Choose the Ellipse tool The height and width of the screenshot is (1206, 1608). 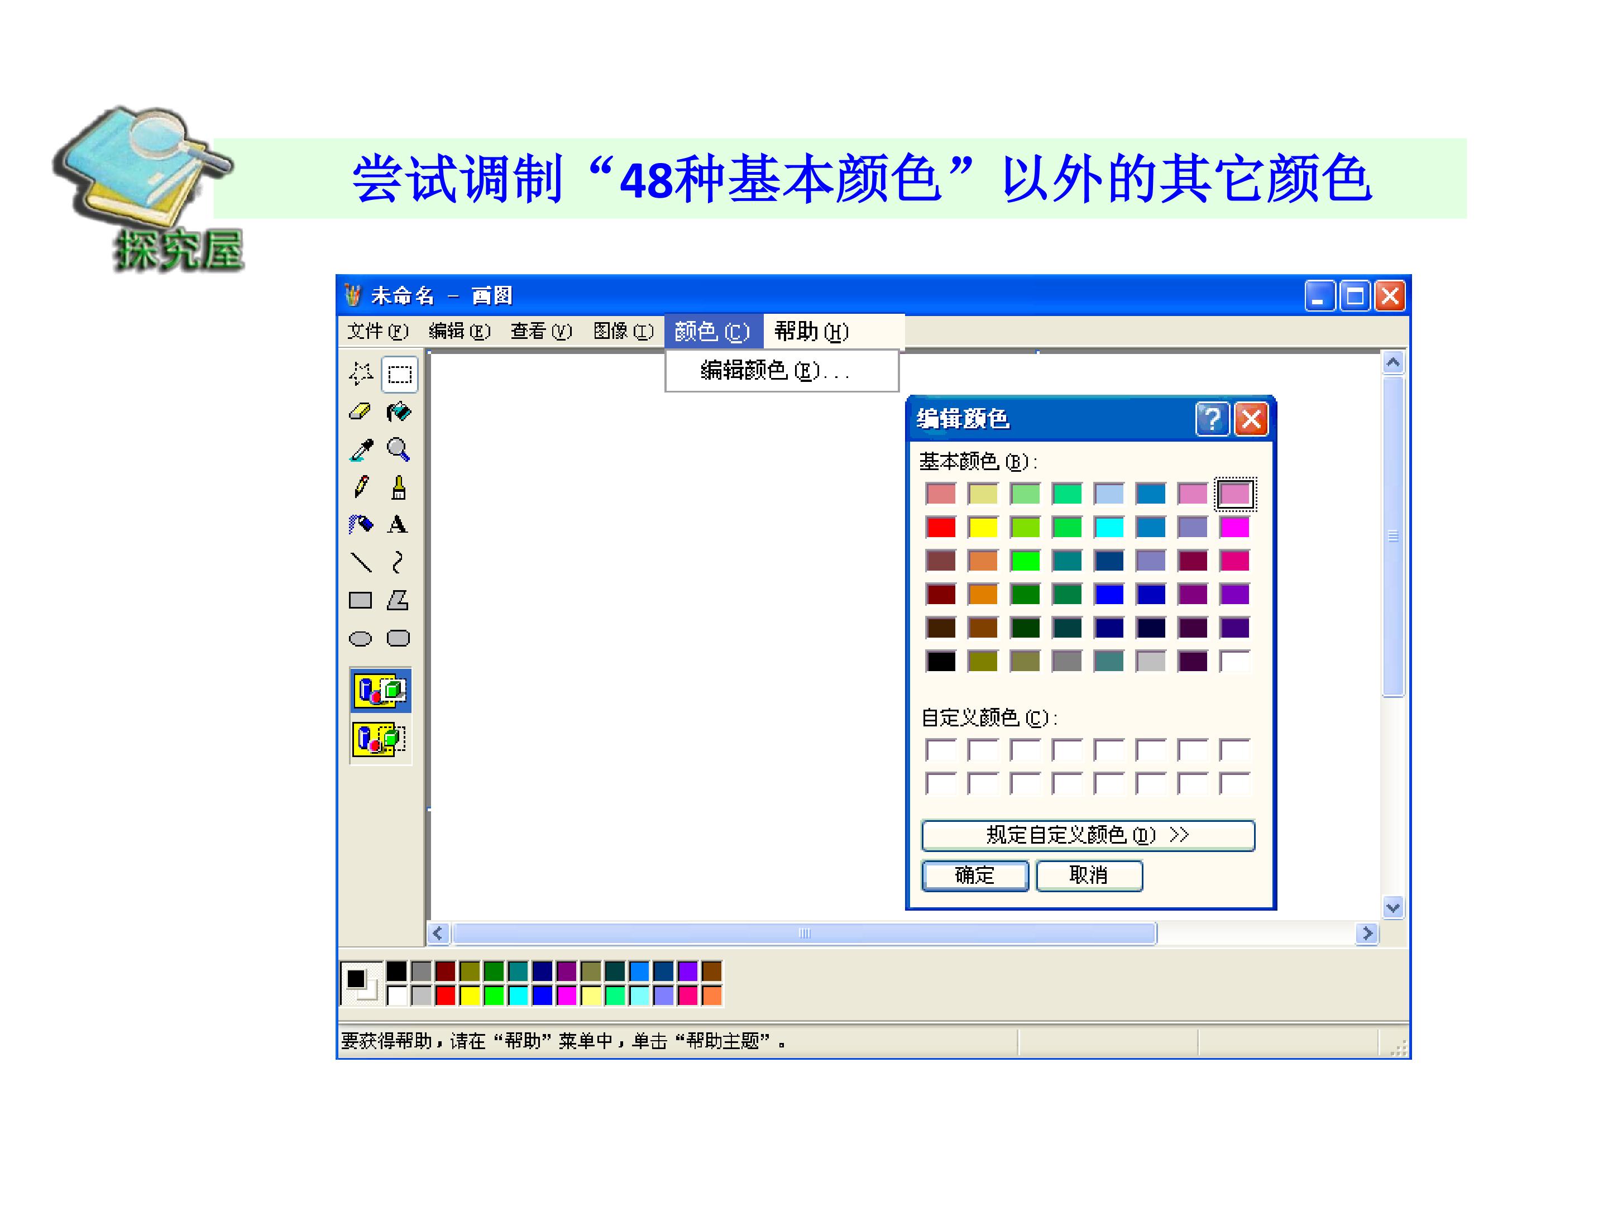361,638
